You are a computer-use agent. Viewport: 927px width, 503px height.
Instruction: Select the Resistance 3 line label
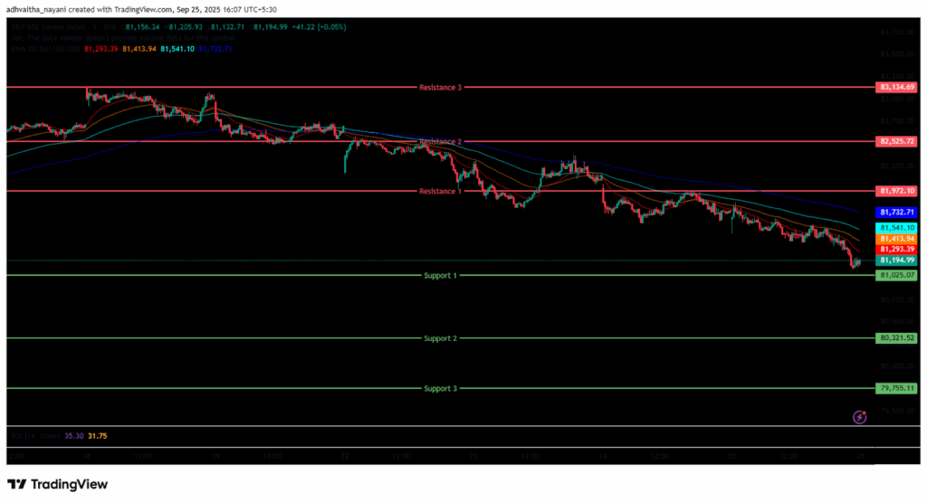[x=440, y=88]
